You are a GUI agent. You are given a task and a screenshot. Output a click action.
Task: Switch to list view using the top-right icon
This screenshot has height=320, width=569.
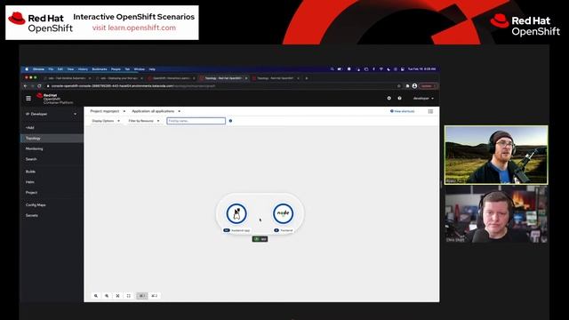point(430,111)
